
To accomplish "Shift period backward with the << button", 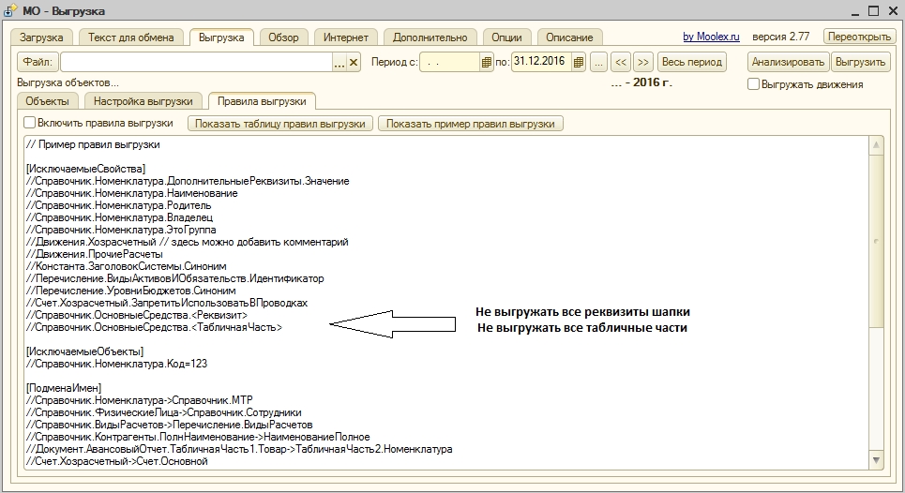I will coord(621,62).
